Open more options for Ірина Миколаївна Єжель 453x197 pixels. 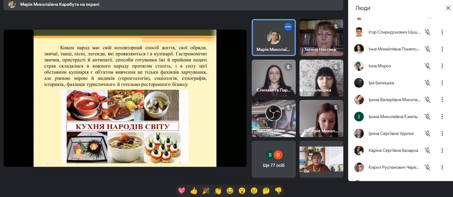click(x=442, y=117)
